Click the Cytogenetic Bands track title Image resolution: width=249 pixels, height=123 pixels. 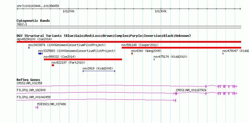pos(33,21)
